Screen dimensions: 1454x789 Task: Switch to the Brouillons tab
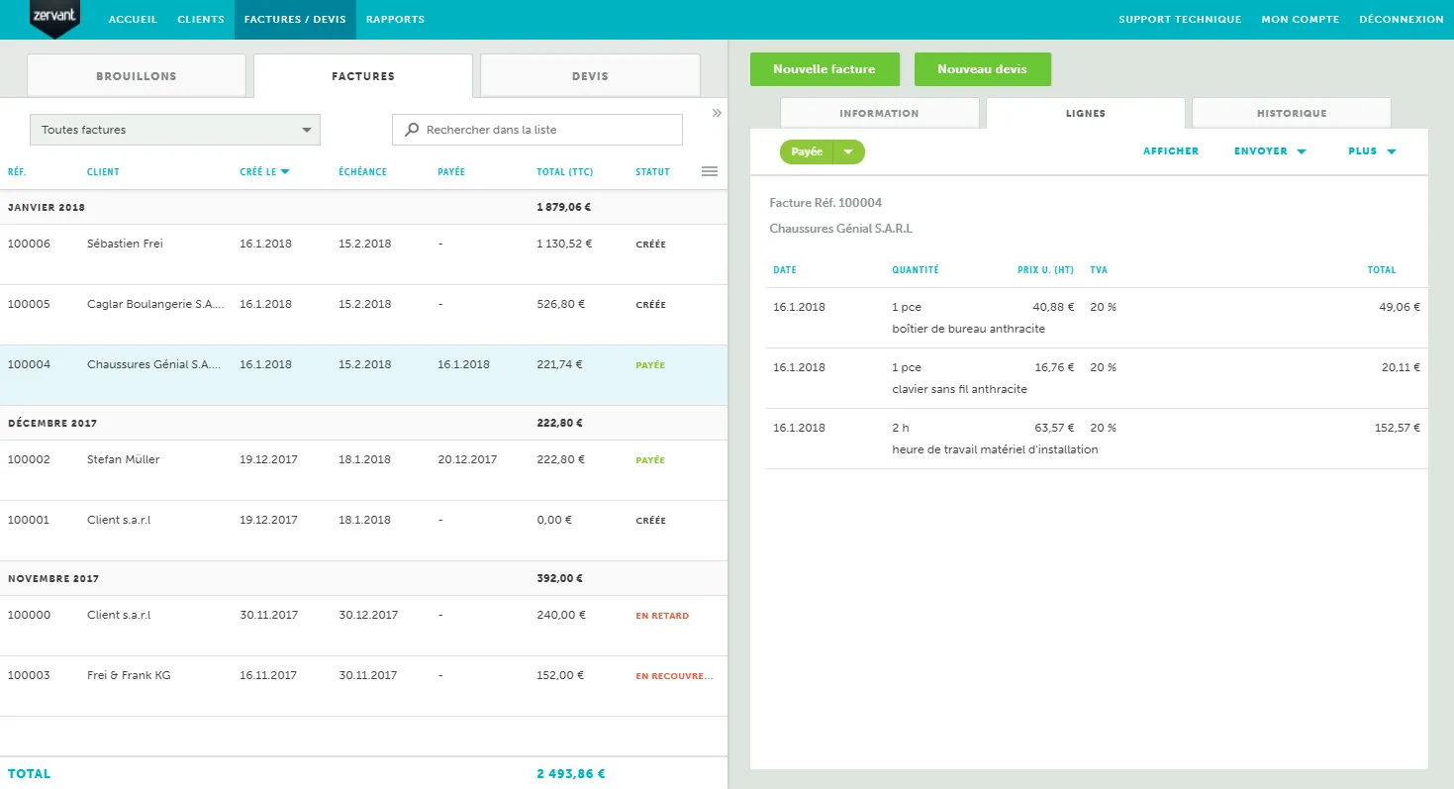137,76
